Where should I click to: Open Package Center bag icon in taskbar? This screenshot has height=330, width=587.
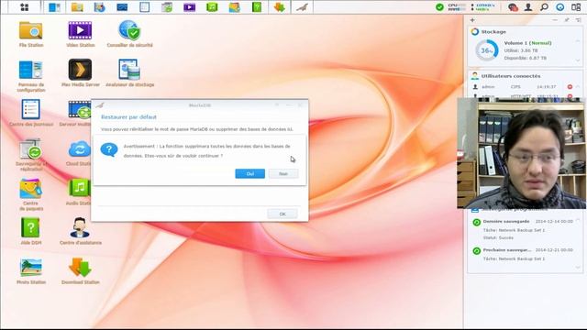click(x=235, y=7)
